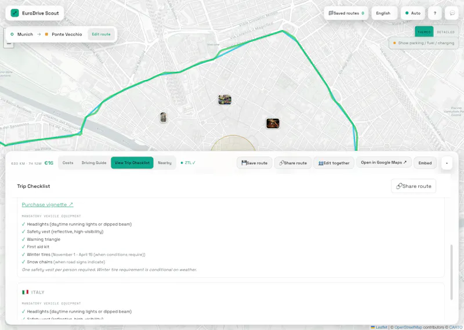The width and height of the screenshot is (464, 330).
Task: Click the Save route button
Action: point(255,163)
